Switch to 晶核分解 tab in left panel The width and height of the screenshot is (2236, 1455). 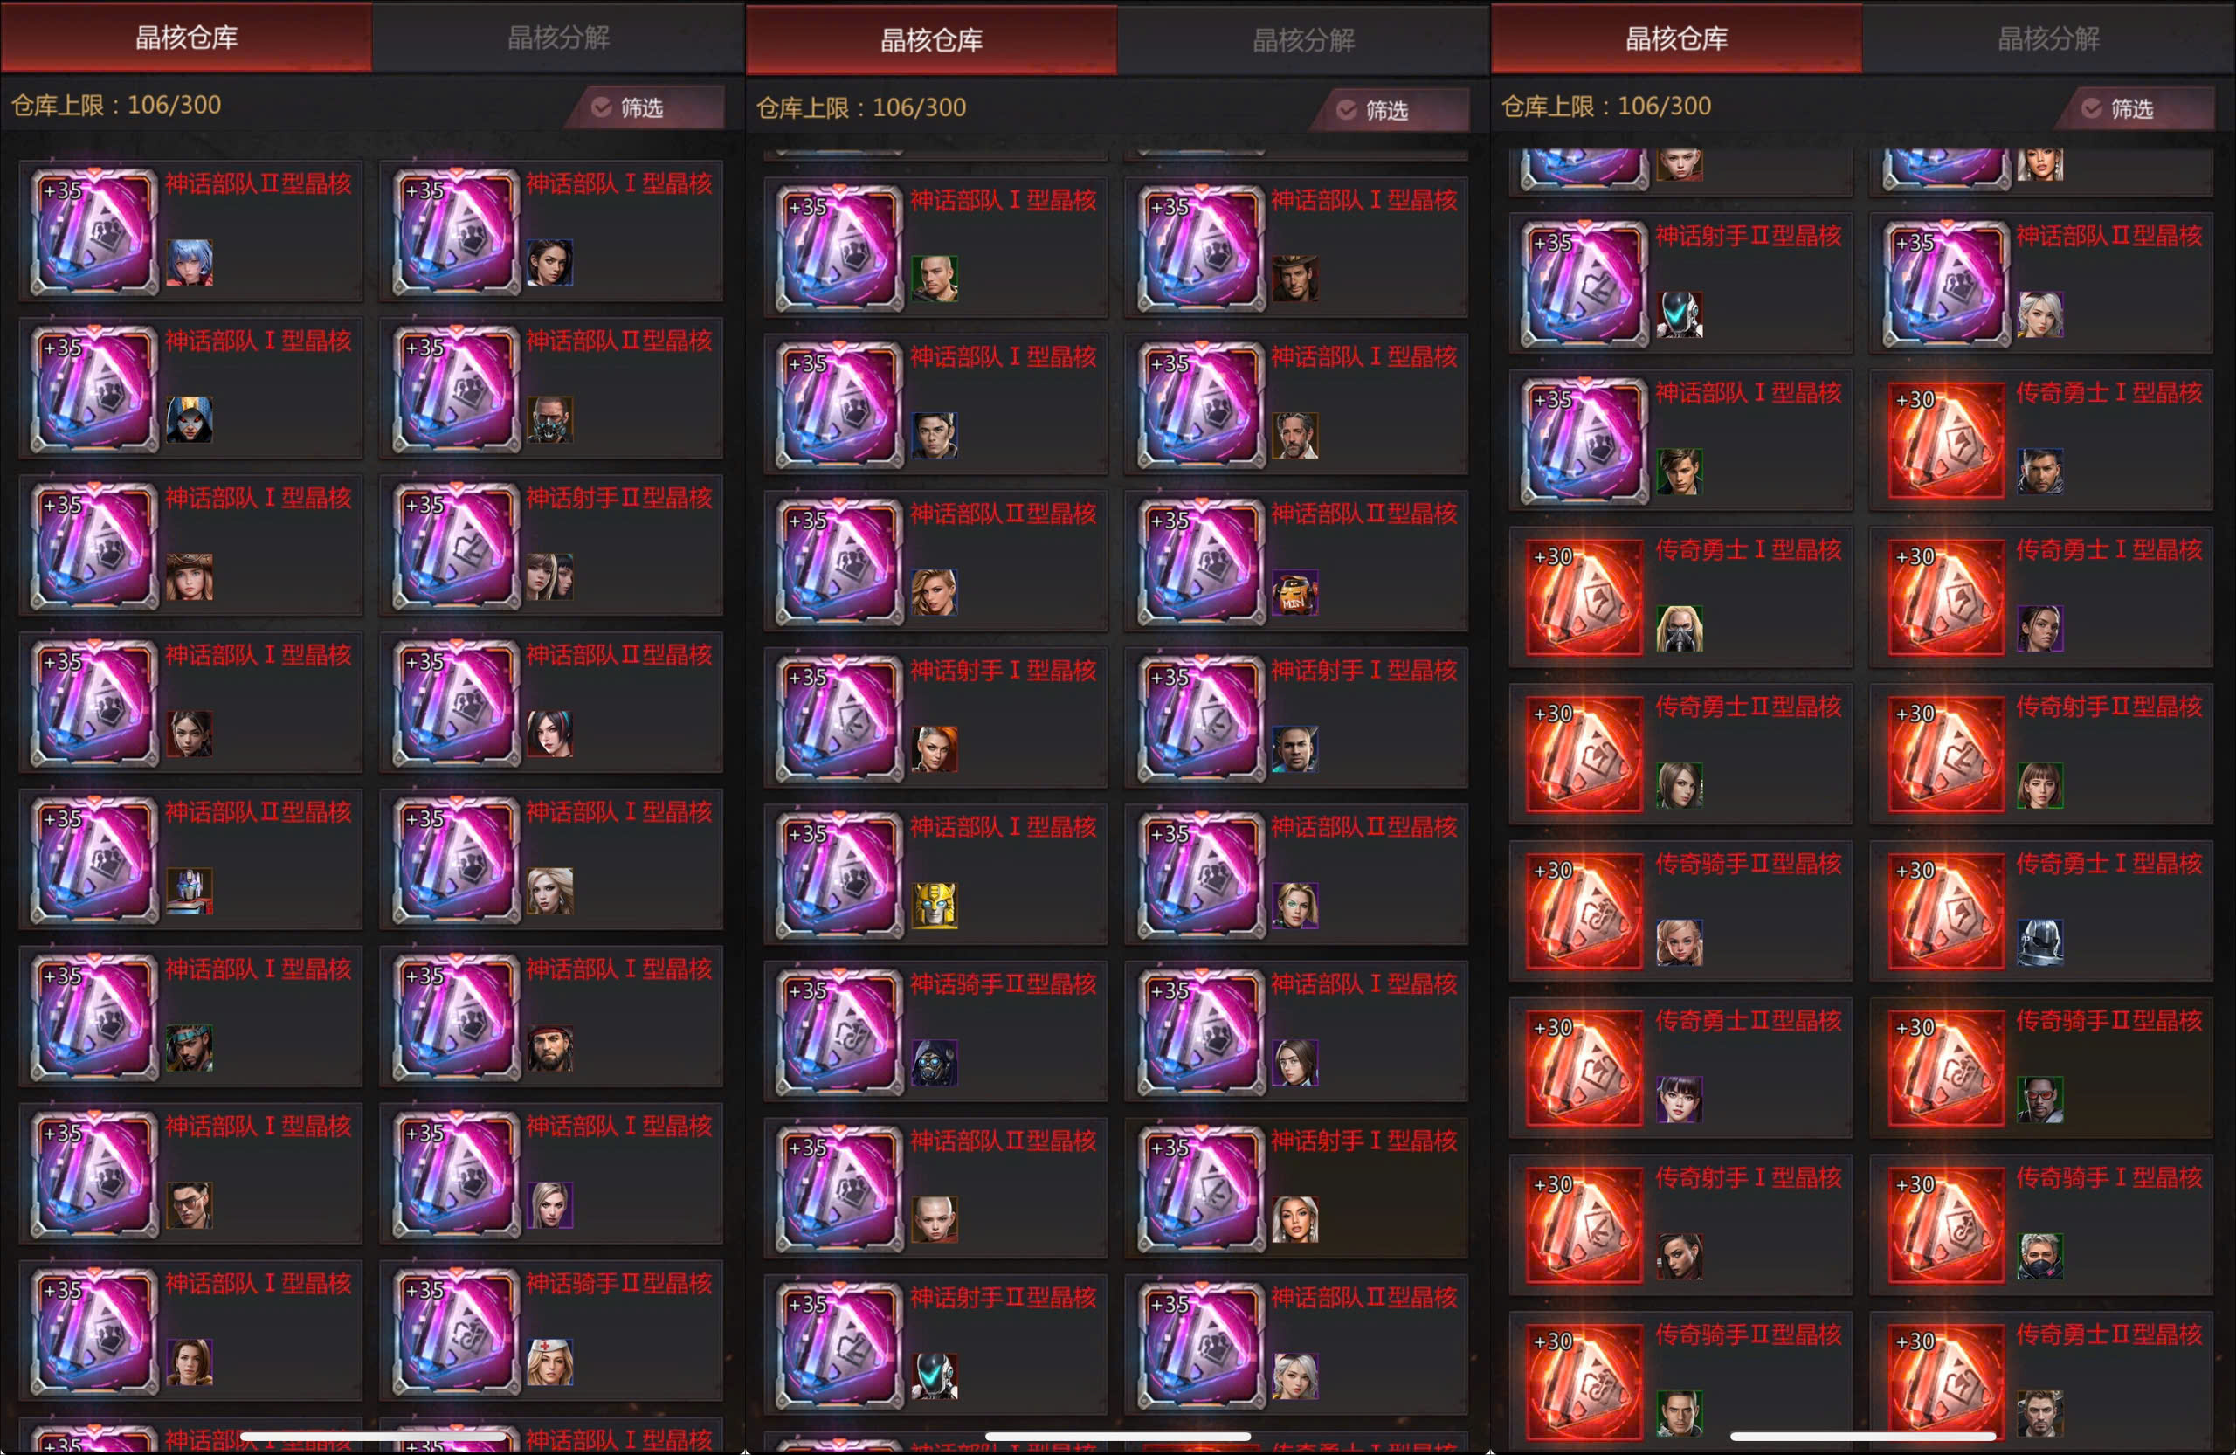pyautogui.click(x=559, y=38)
